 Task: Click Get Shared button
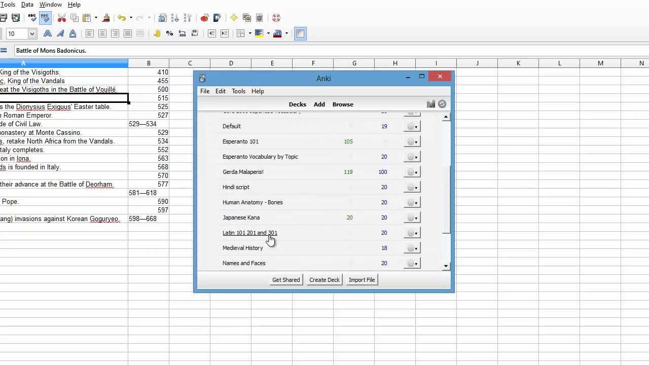point(286,280)
